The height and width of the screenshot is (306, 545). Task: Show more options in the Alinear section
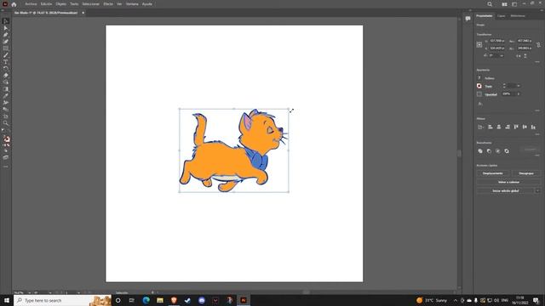(537, 134)
